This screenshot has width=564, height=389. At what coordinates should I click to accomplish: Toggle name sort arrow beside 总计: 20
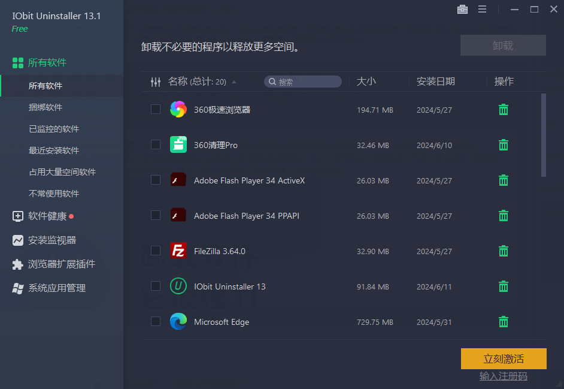tap(234, 82)
